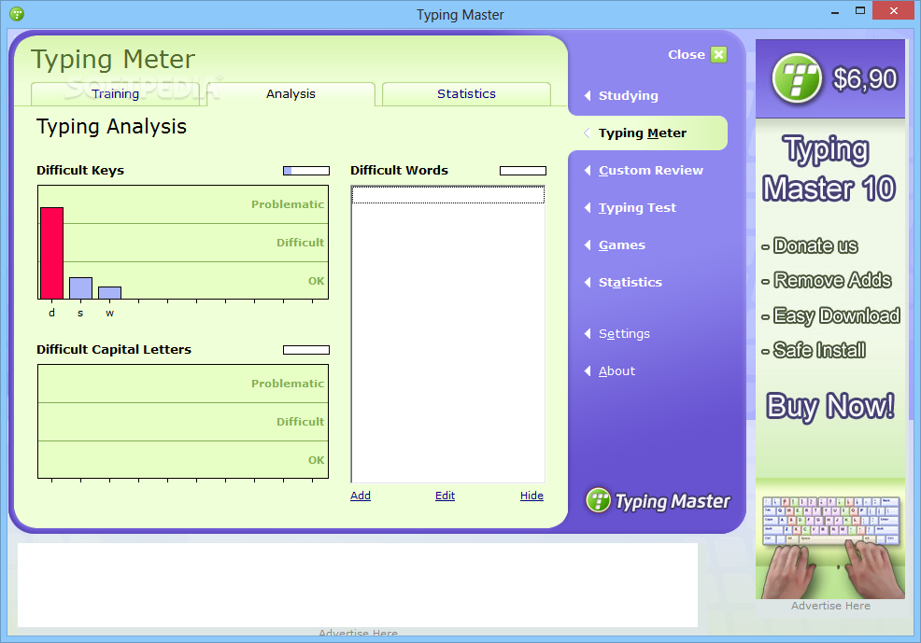Image resolution: width=921 pixels, height=643 pixels.
Task: Click the Edit link under Difficult Words
Action: (445, 496)
